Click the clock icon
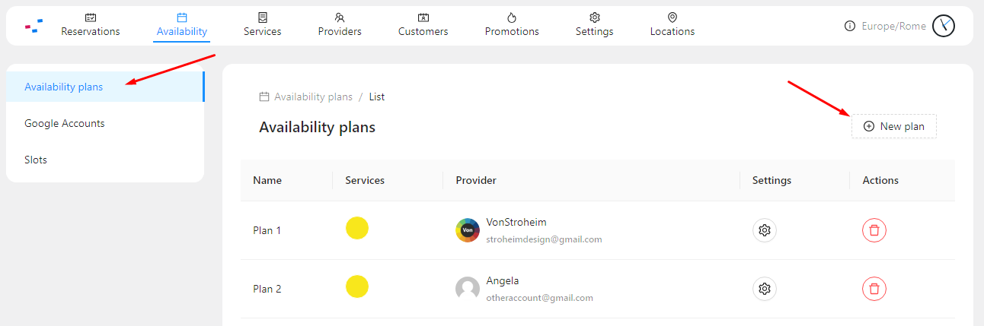The width and height of the screenshot is (984, 326). point(944,26)
